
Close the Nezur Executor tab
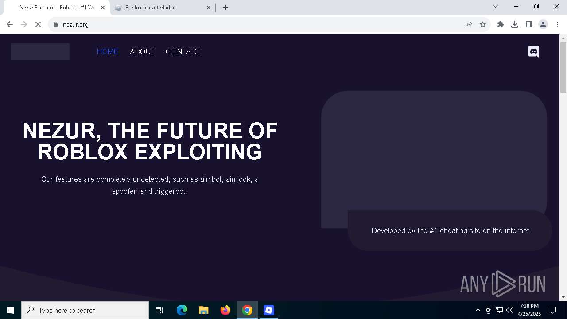click(103, 8)
